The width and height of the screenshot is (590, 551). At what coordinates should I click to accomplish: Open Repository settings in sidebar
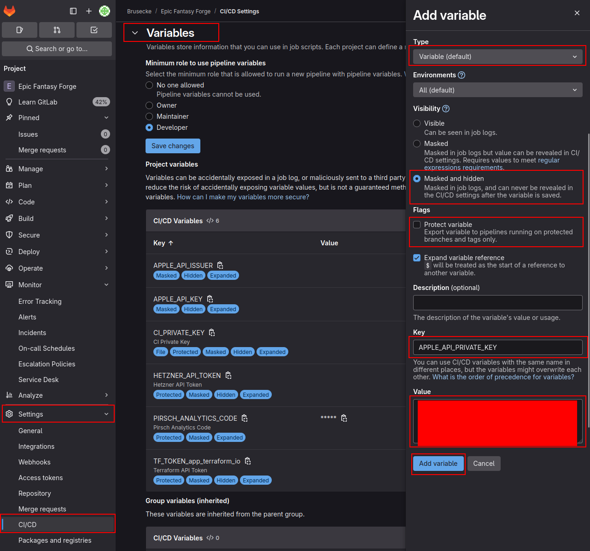click(x=57, y=493)
